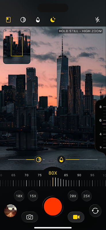The image size is (106, 230).
Task: Select 70 on the zoom ruler
Action: click(26, 175)
